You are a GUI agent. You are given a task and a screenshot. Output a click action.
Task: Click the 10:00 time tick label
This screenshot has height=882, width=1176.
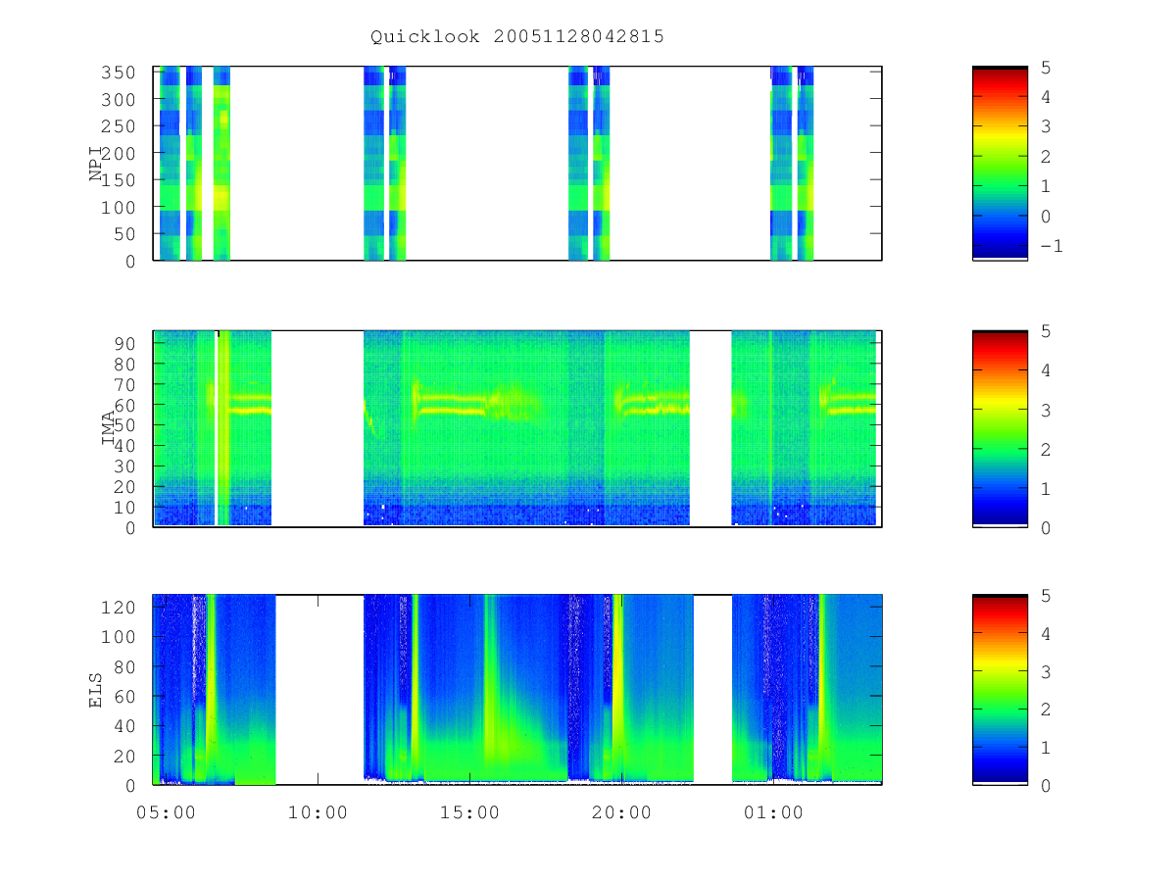point(318,812)
